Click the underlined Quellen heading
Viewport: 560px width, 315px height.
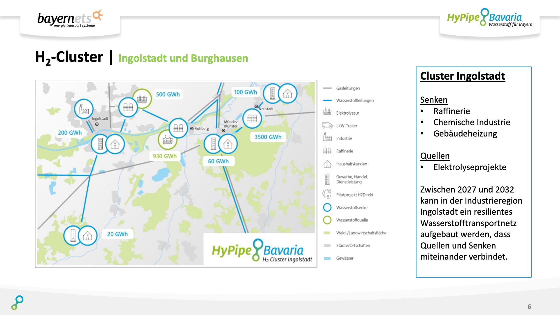[435, 156]
